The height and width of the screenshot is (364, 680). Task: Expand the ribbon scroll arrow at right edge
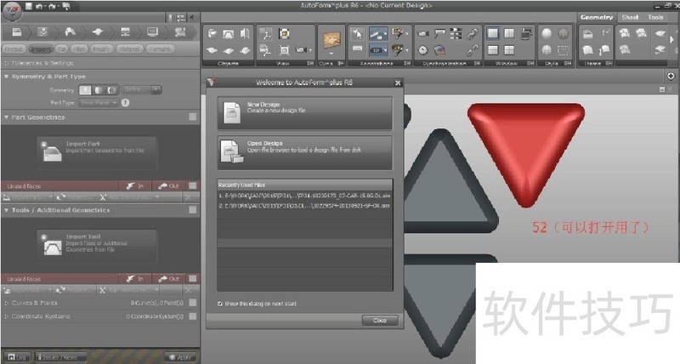(672, 38)
